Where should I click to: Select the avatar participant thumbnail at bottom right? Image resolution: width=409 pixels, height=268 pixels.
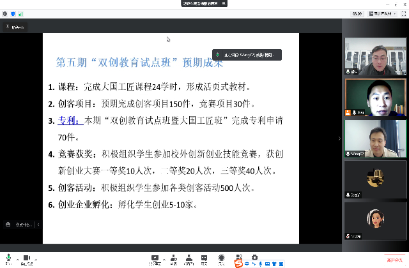(x=375, y=220)
